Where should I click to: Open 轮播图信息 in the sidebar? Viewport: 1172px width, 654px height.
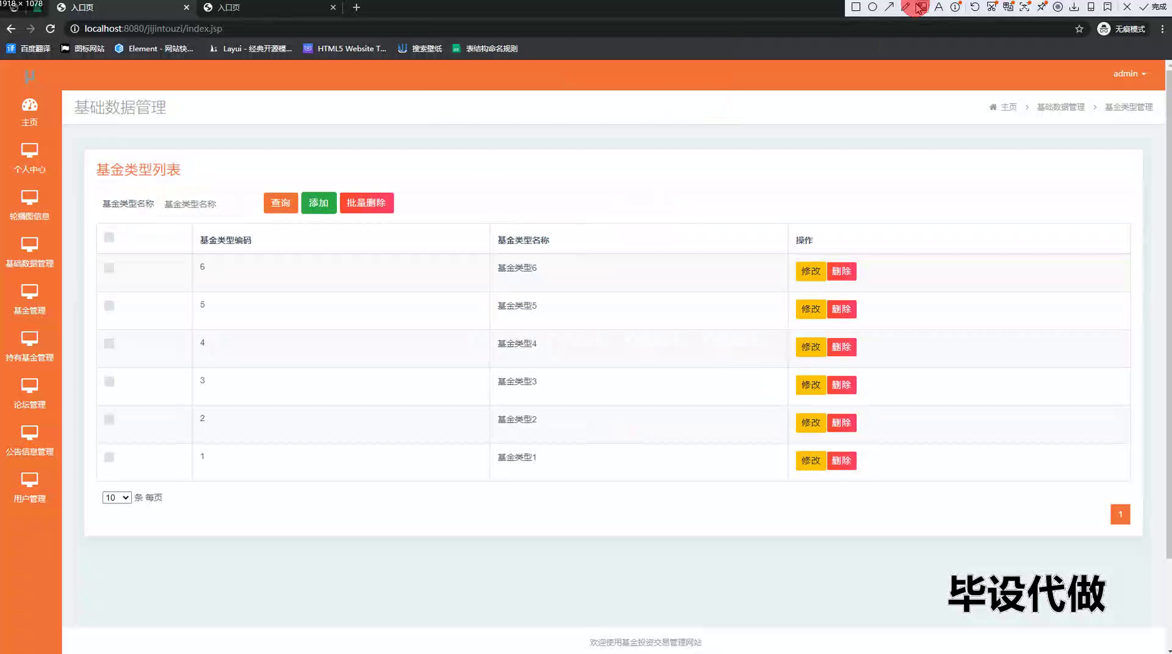click(x=29, y=206)
